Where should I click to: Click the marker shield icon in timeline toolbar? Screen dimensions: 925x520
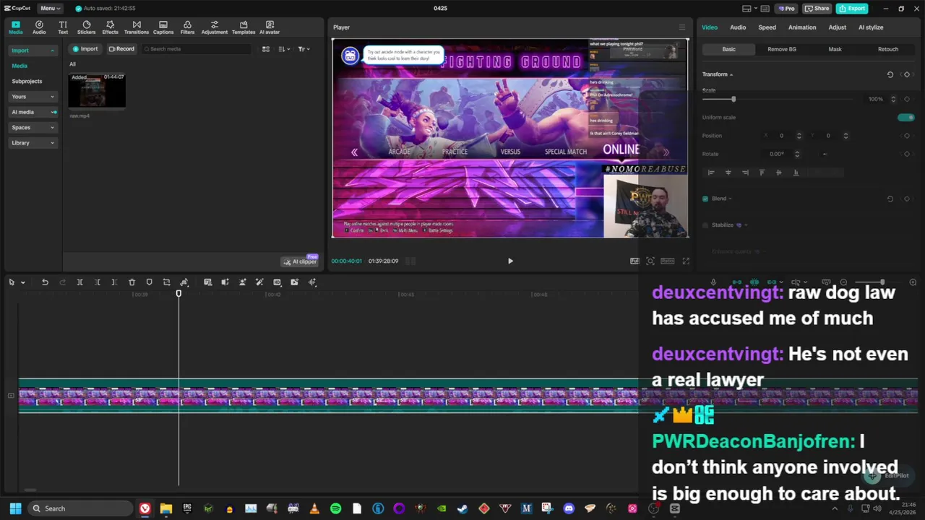[149, 282]
